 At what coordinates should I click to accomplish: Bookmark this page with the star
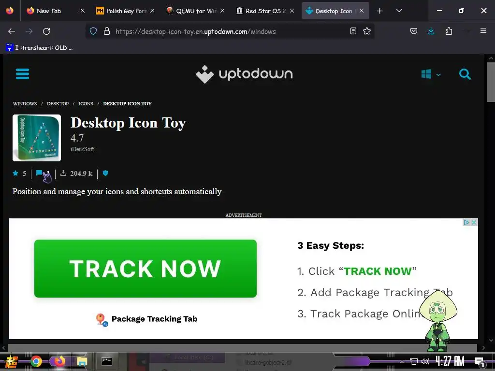pyautogui.click(x=367, y=31)
